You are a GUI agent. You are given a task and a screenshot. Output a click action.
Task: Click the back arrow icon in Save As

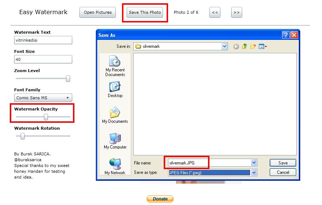236,47
